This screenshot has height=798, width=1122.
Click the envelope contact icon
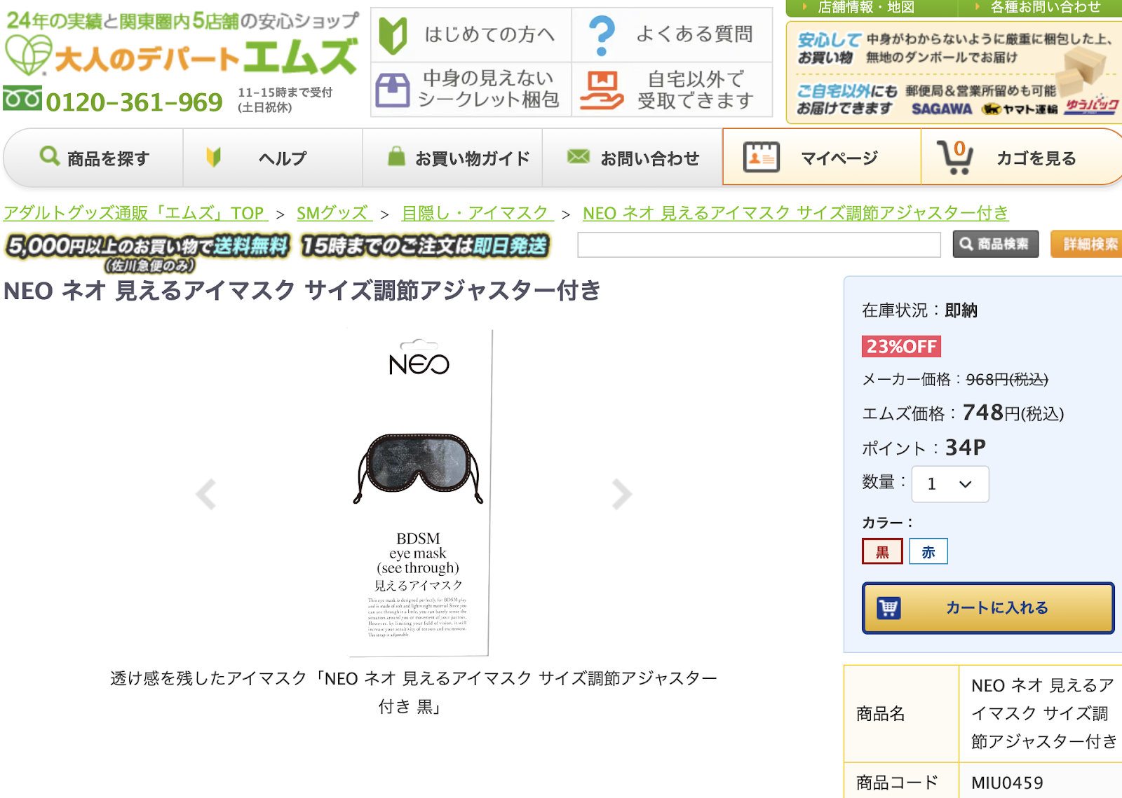coord(578,157)
